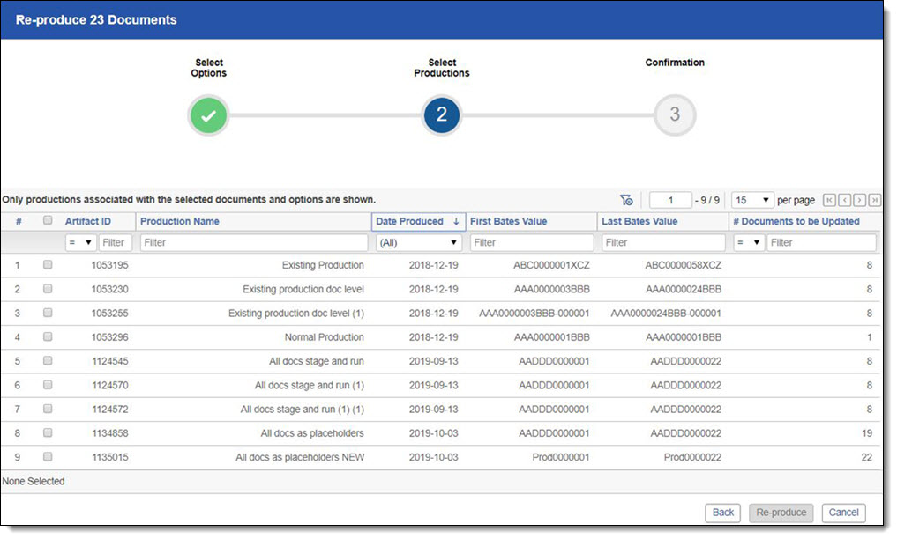
Task: Open the Date Produced (All) filter dropdown
Action: 419,242
